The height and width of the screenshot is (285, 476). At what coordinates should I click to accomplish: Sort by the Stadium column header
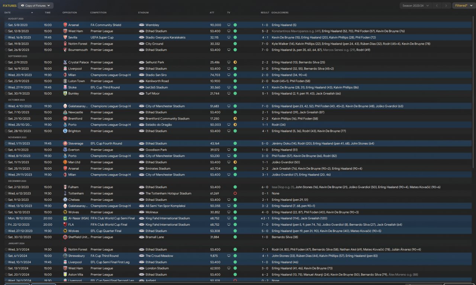[143, 13]
